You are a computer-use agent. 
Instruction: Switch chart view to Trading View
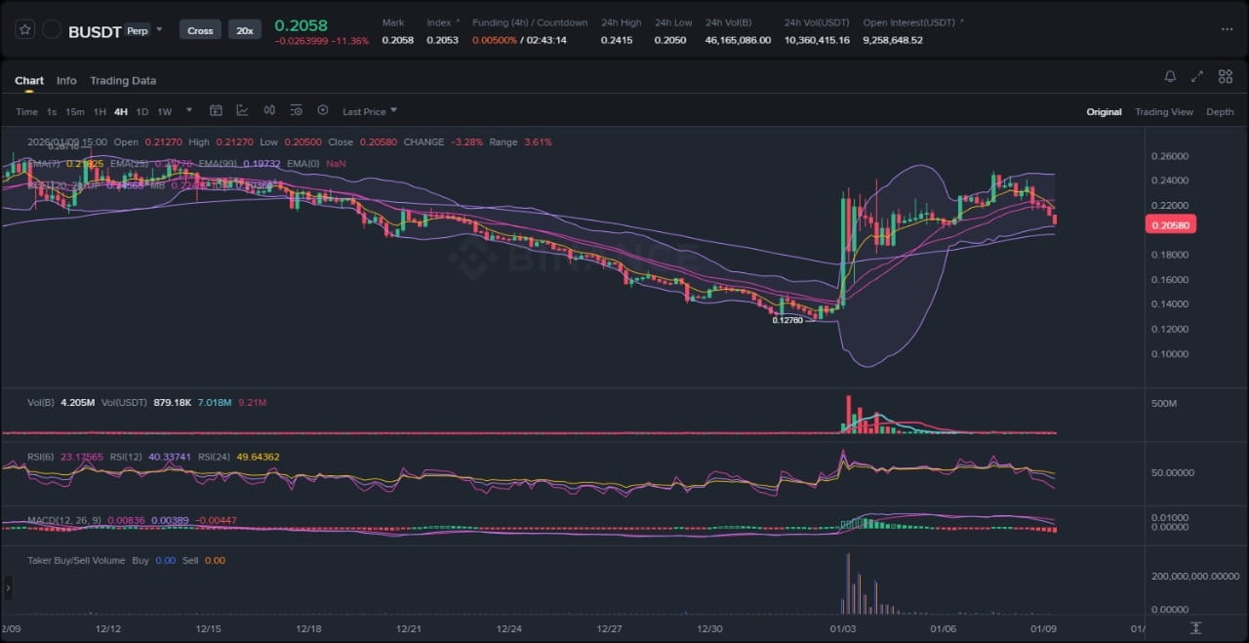(1163, 112)
